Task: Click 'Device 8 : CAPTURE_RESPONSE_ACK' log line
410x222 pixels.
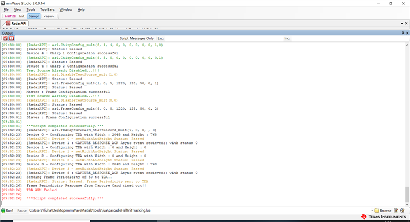Action: (112, 173)
